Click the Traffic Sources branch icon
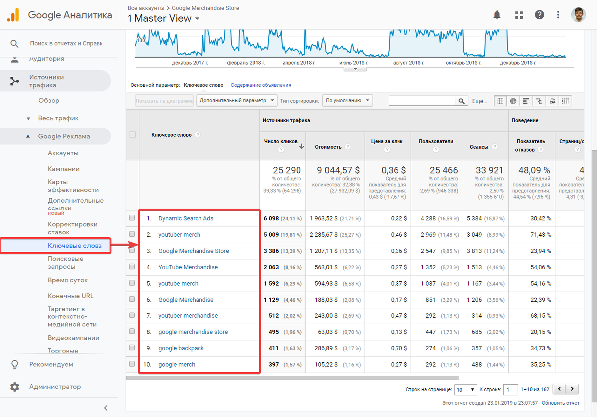Viewport: 597px width, 417px height. coord(15,81)
